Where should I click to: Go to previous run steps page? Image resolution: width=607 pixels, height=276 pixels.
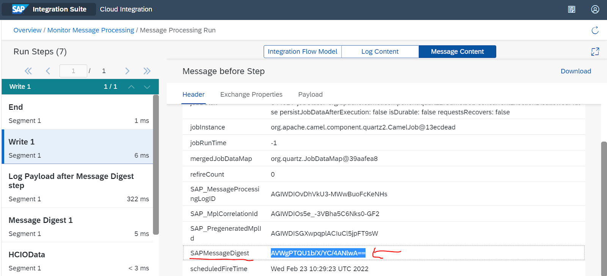click(x=48, y=71)
